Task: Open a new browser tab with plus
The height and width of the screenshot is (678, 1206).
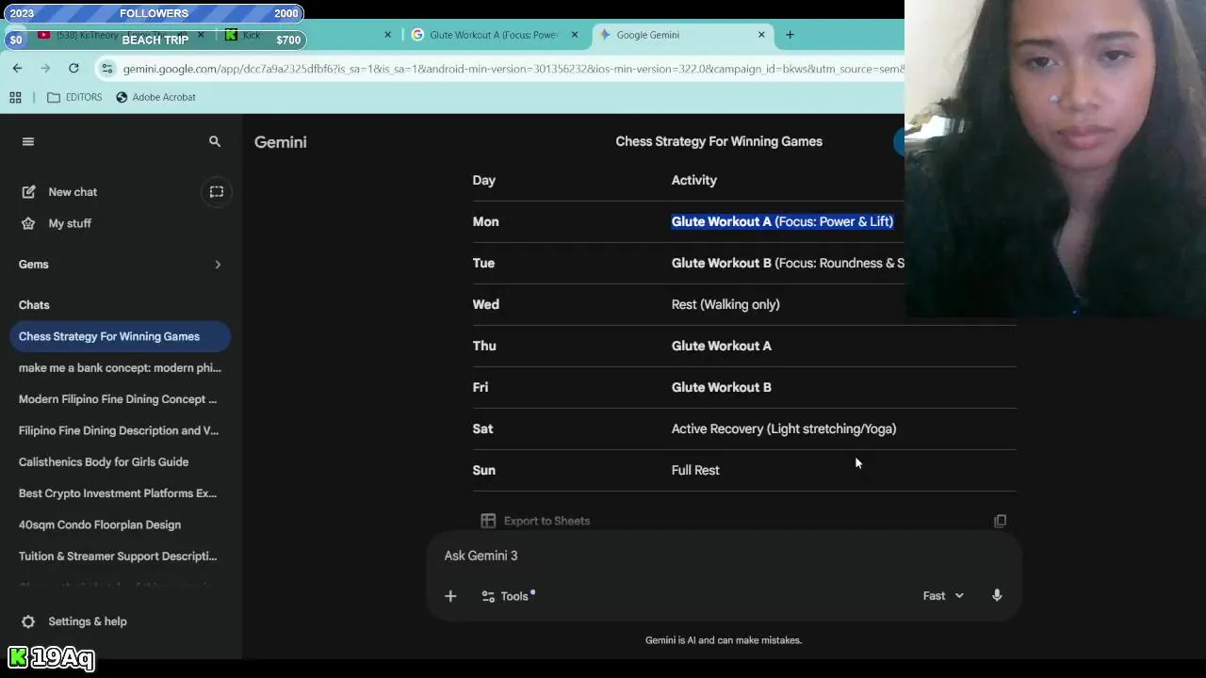Action: click(790, 35)
